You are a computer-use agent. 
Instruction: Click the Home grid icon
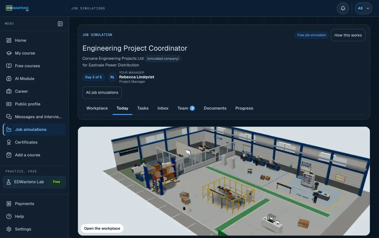pyautogui.click(x=9, y=40)
